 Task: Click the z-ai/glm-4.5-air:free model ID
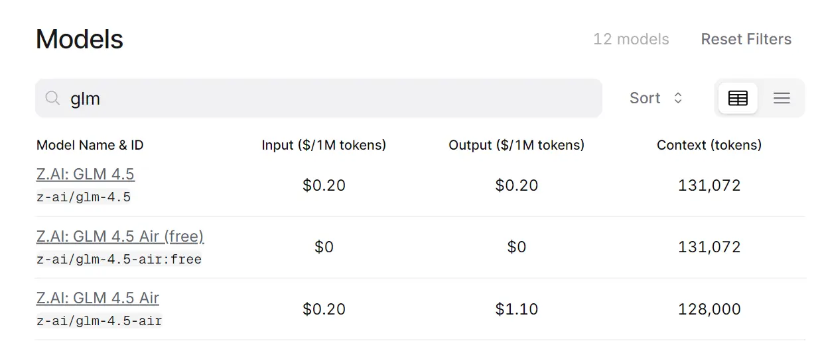(119, 259)
